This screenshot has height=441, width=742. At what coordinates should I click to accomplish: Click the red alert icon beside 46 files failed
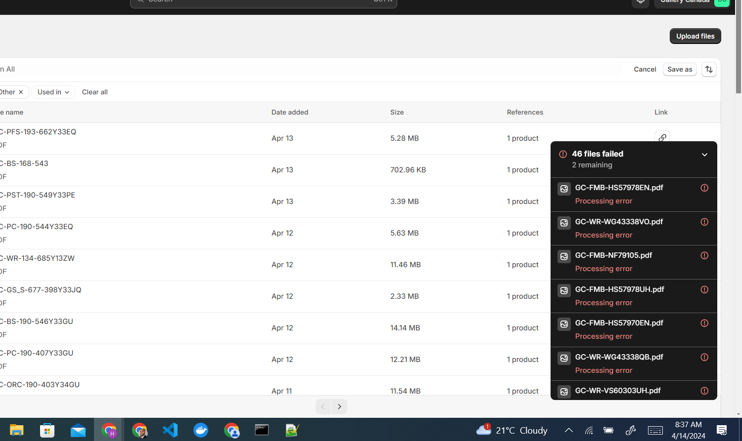(563, 154)
